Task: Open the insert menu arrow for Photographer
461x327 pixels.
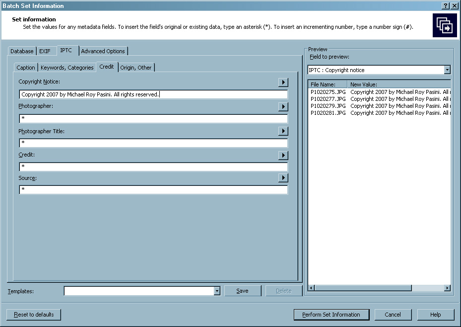Action: pyautogui.click(x=283, y=107)
